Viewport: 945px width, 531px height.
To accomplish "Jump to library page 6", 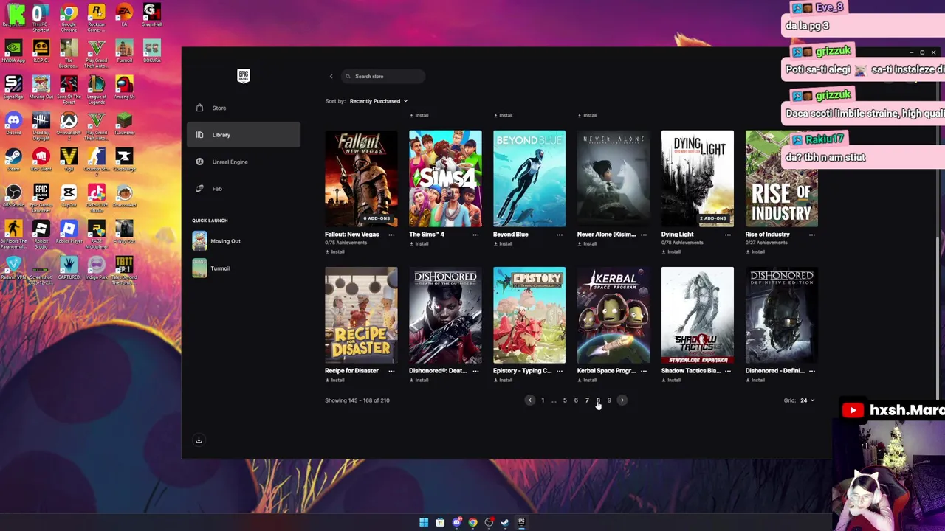I will (x=576, y=400).
